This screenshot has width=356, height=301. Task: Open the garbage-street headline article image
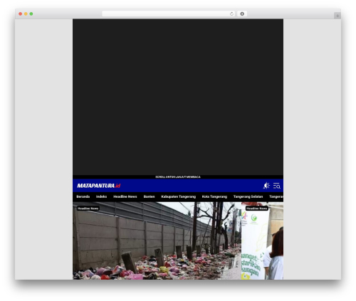(x=157, y=241)
